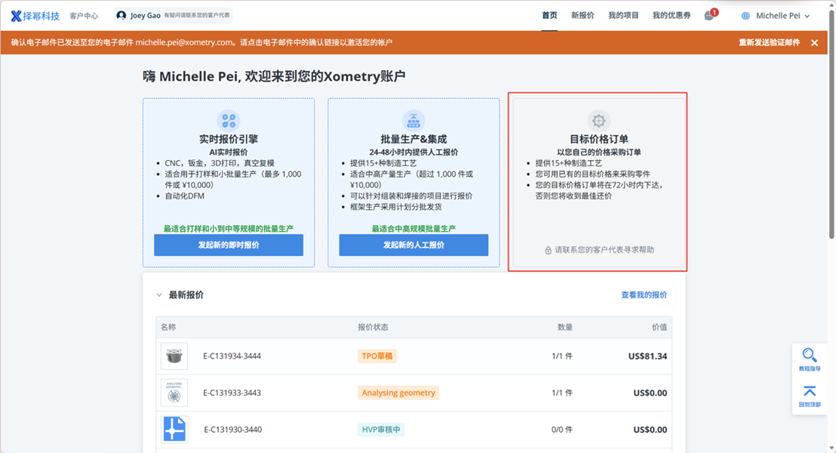Click 重新发送验证邮件 link
This screenshot has height=453, width=836.
pos(769,43)
